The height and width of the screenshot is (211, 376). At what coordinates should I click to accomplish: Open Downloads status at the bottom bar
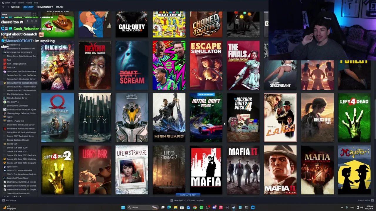(187, 200)
